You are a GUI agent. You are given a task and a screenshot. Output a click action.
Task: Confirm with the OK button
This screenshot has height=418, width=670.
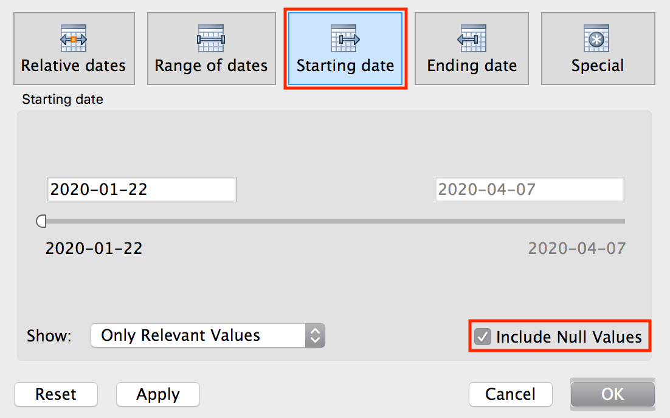coord(612,394)
